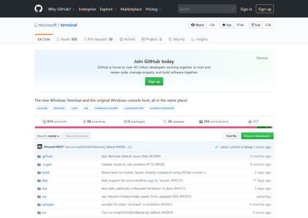308x218 pixels.
Task: Click the Watch button
Action: tap(197, 25)
